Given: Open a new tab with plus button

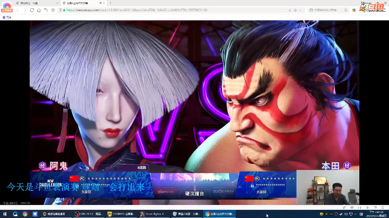Looking at the screenshot, I should pyautogui.click(x=111, y=3).
